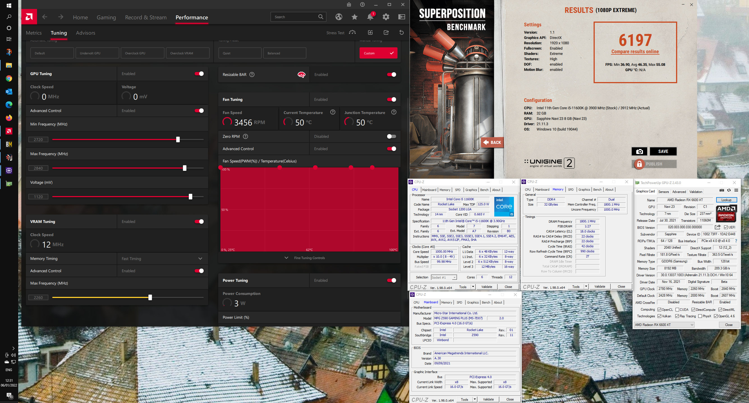Toggle UEFI checkbox in GPU-Z
The height and width of the screenshot is (403, 749).
726,227
